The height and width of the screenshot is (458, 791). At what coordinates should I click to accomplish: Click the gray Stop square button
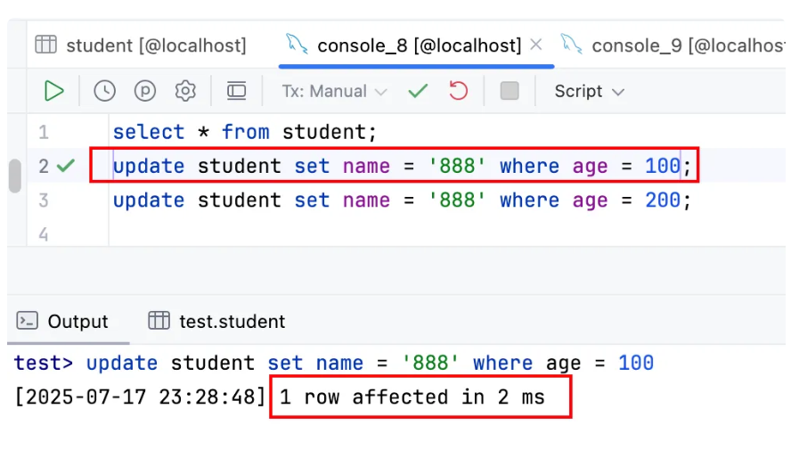click(510, 91)
